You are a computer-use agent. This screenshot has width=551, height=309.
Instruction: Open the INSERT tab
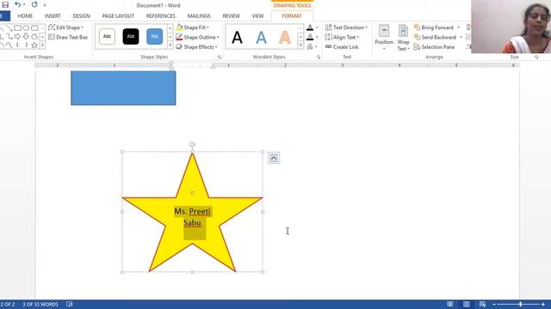pos(53,15)
